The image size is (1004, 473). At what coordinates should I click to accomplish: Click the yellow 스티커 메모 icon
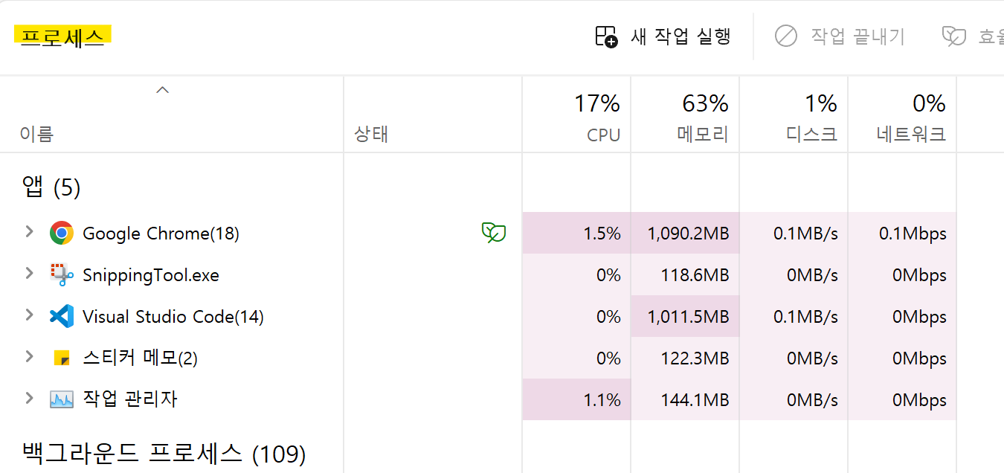coord(62,358)
